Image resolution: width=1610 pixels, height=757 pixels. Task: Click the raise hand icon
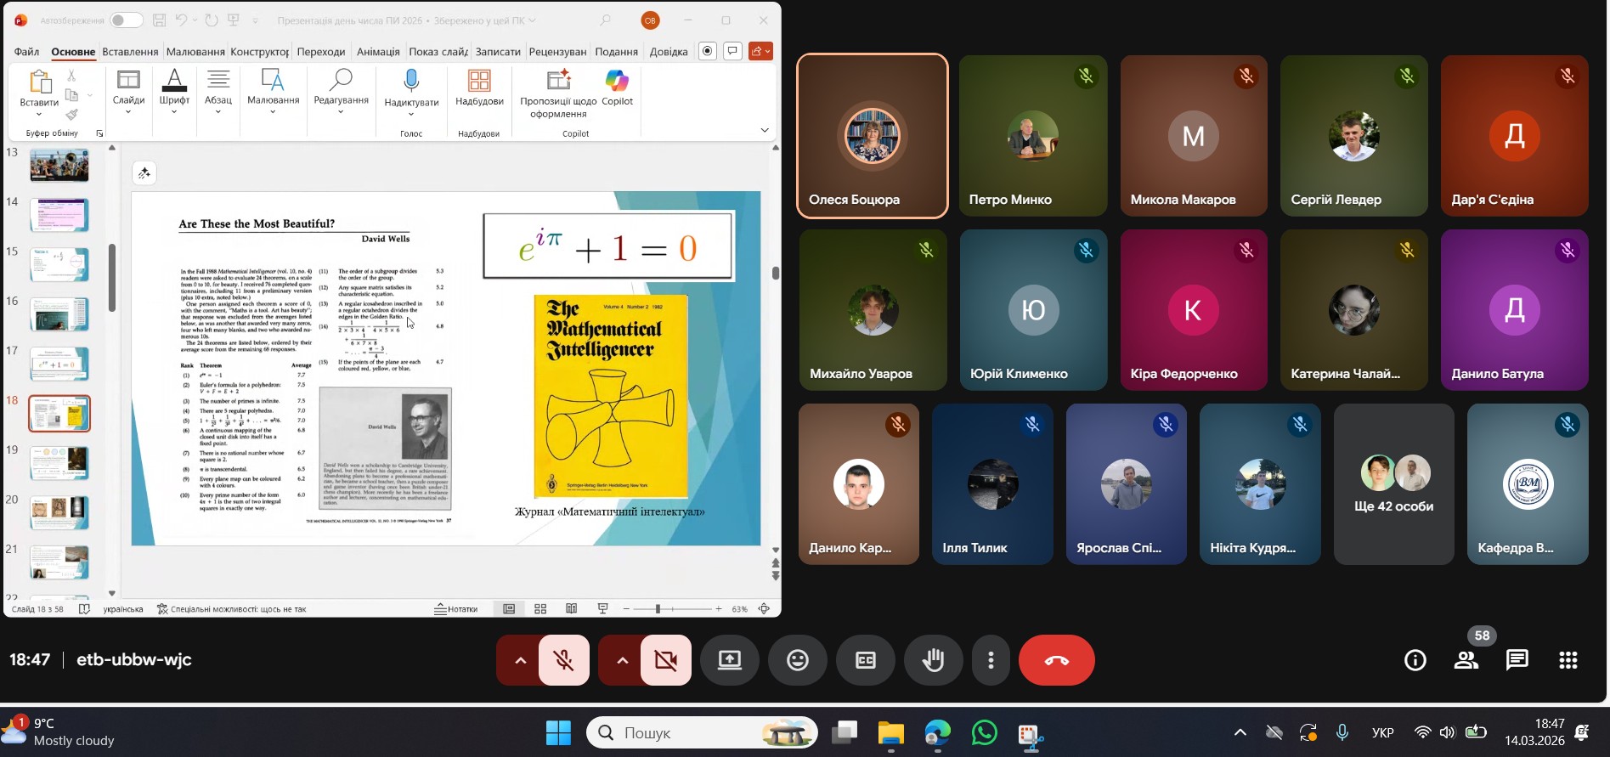tap(933, 660)
